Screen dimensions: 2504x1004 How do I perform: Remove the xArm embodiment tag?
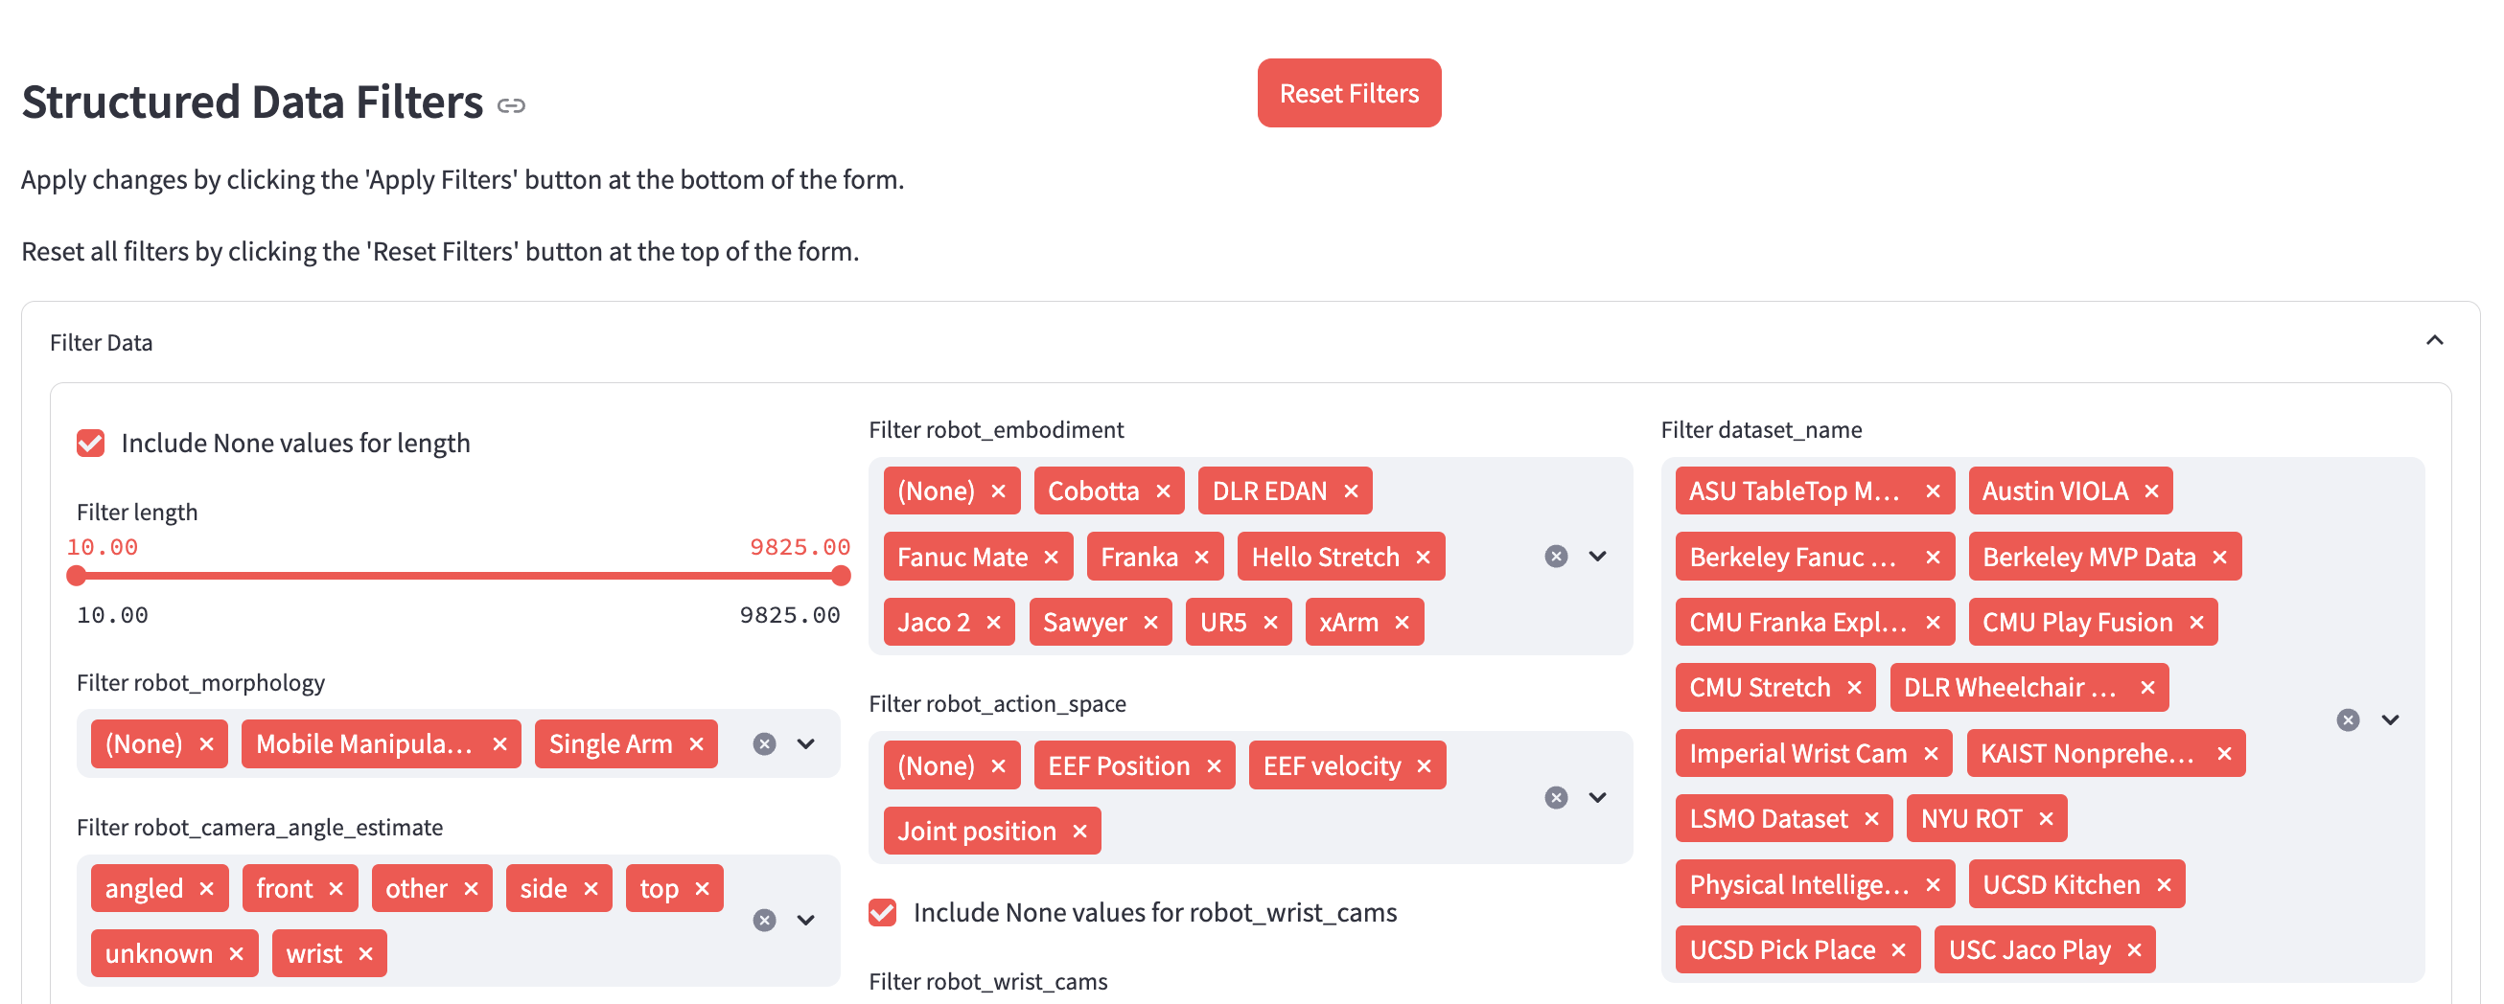coord(1402,623)
